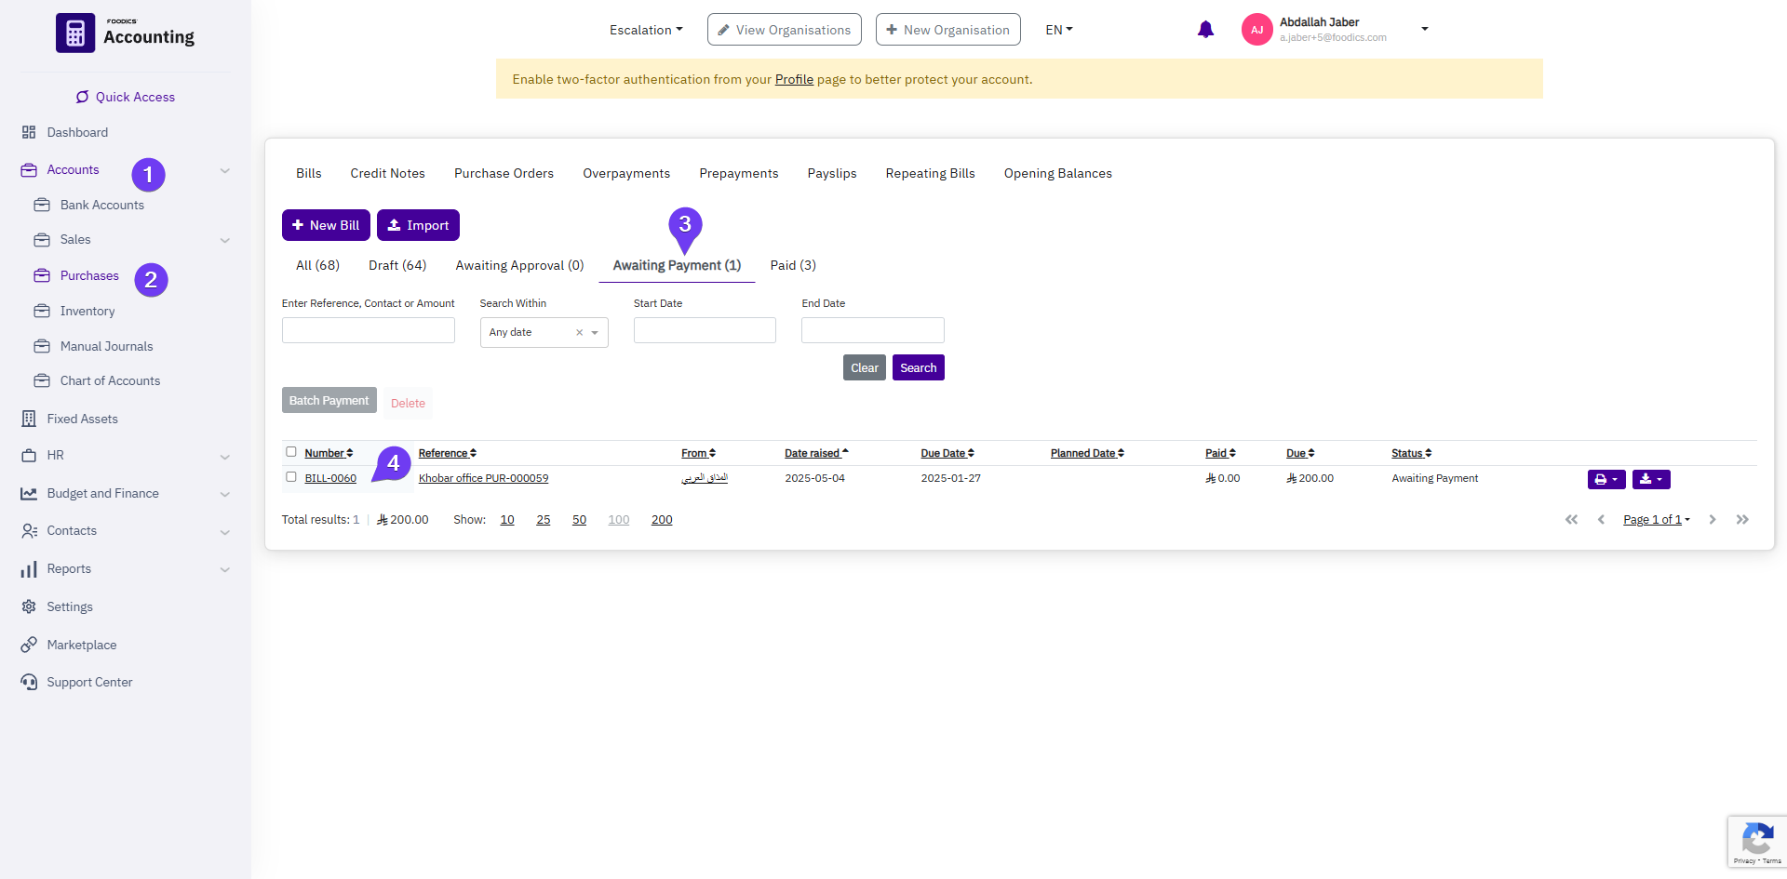The height and width of the screenshot is (879, 1787).
Task: Switch to the Draft (64) tab
Action: pyautogui.click(x=397, y=265)
